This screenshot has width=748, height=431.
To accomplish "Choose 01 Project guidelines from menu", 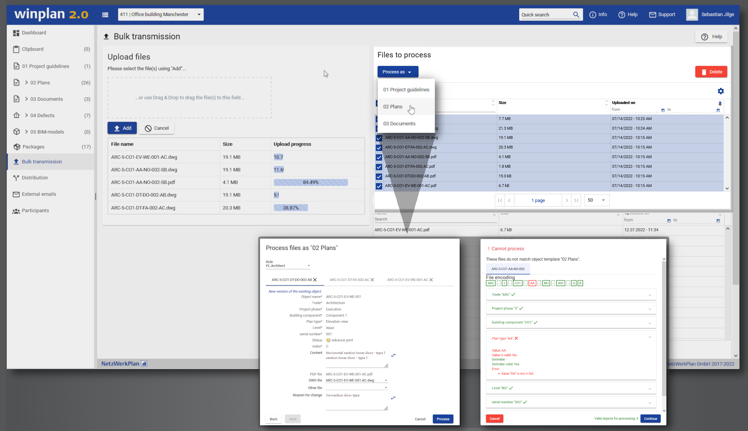I will point(406,90).
